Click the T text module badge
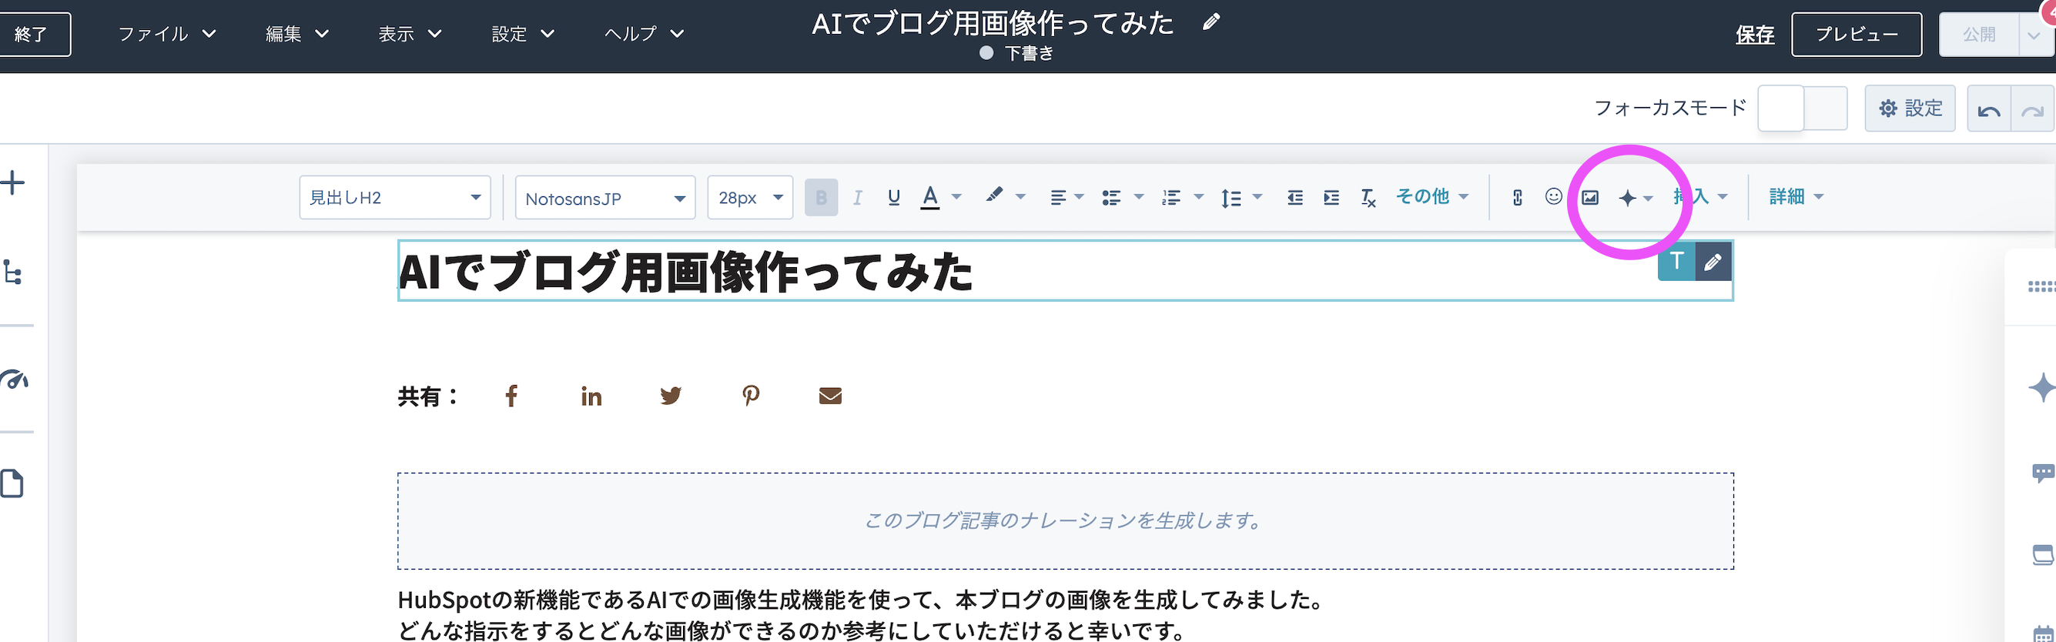Image resolution: width=2056 pixels, height=642 pixels. click(1677, 261)
